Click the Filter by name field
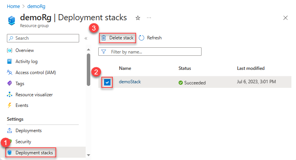 (x=150, y=52)
